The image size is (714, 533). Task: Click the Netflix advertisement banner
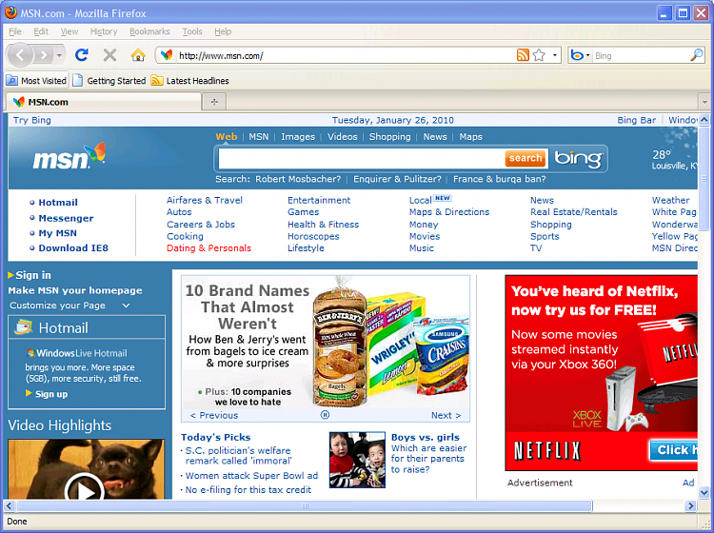pos(601,373)
